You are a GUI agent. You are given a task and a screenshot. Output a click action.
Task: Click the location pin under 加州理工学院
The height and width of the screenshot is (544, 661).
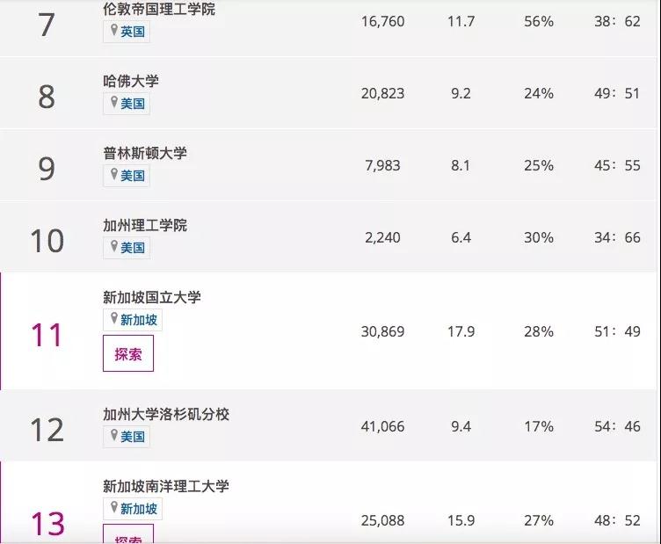click(113, 247)
